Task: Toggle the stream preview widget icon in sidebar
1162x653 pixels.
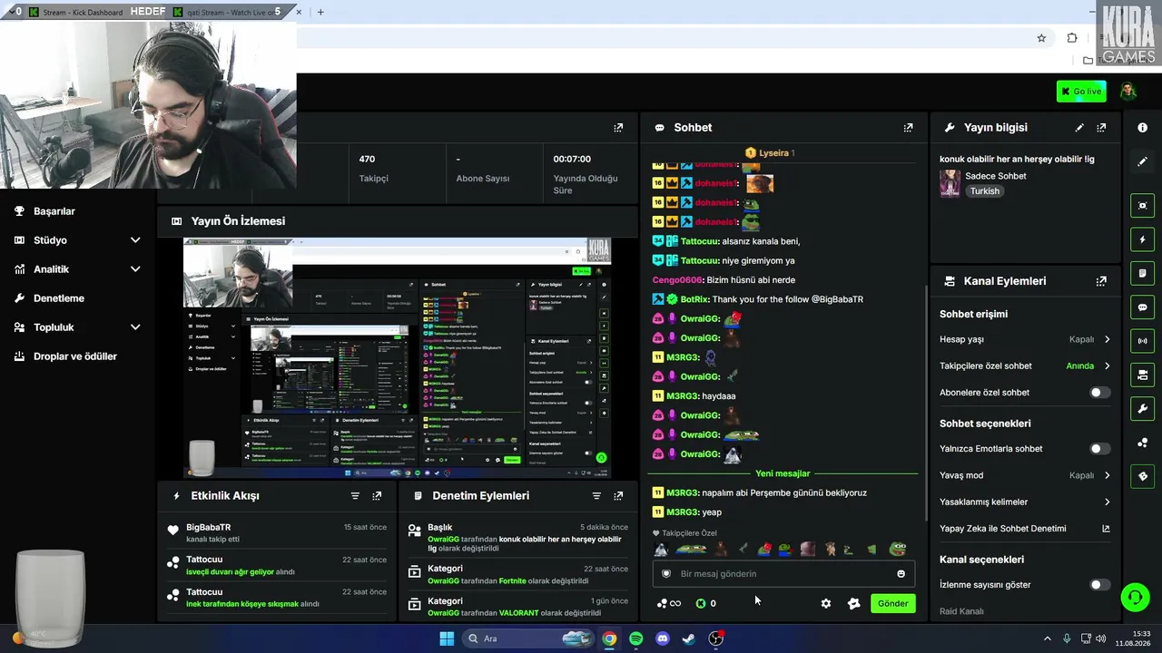Action: click(x=1142, y=206)
